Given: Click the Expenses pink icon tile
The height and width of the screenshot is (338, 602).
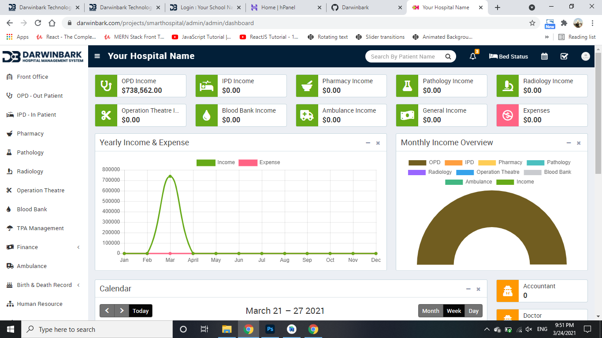Looking at the screenshot, I should 508,115.
